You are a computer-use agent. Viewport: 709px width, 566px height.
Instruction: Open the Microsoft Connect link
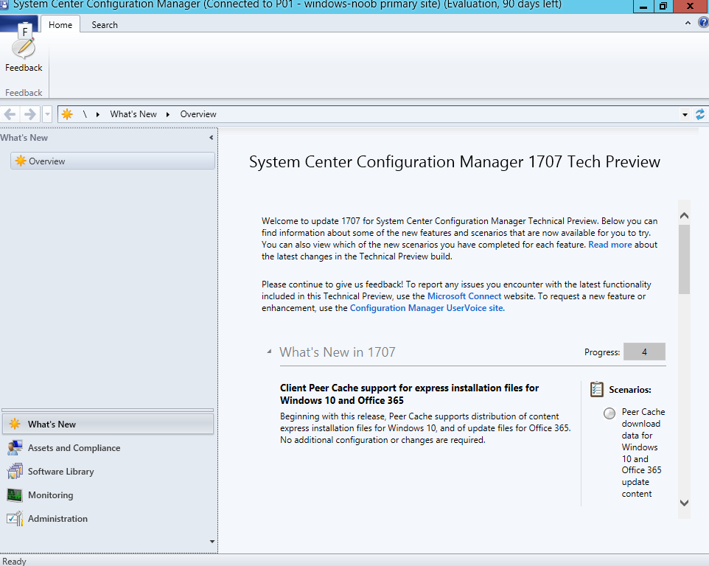(464, 296)
